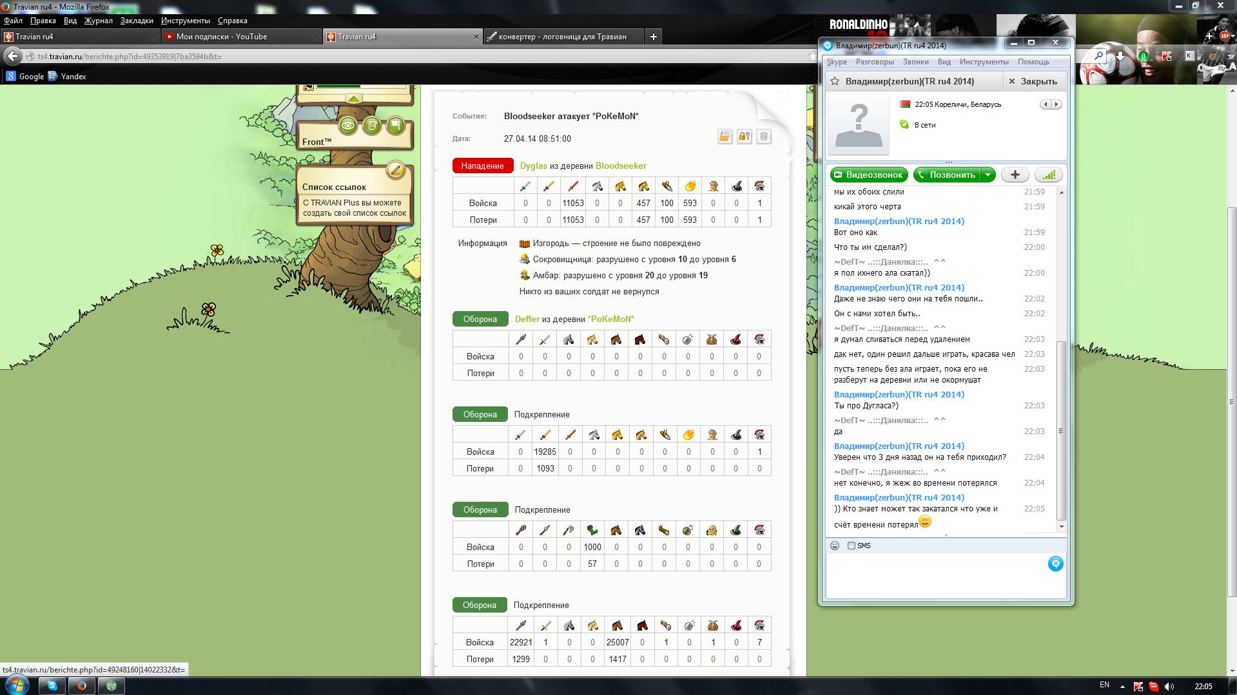Click the Adblock Plus ABP icon
The image size is (1237, 695).
1224,37
